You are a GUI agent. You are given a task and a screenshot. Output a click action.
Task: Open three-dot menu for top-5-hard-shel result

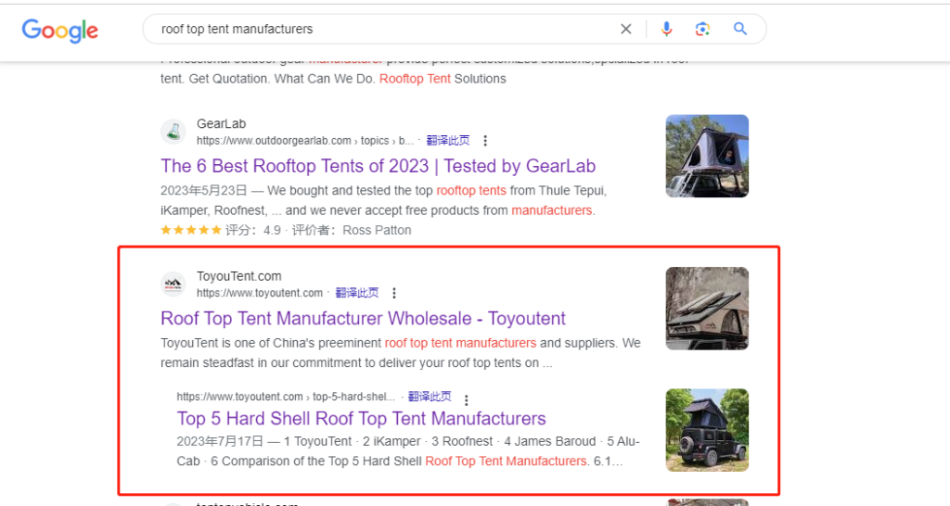466,400
